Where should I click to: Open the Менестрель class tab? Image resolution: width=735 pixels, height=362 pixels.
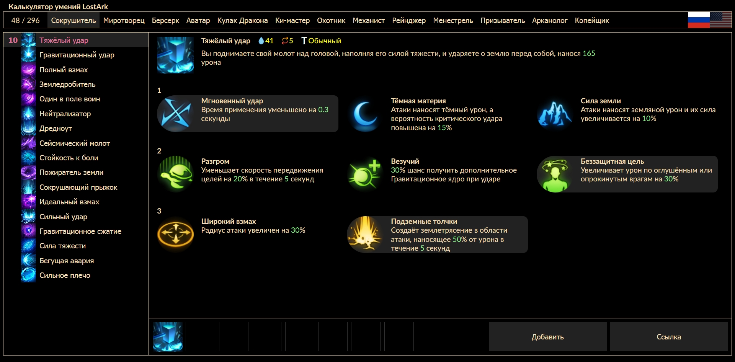click(453, 20)
